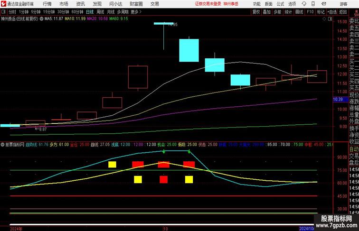Switch to 60分钟 period
The image size is (359, 231).
pos(77,12)
